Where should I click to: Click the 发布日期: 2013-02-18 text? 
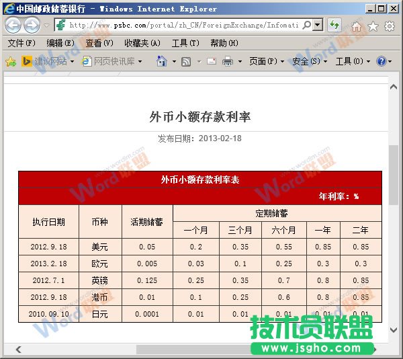(199, 138)
